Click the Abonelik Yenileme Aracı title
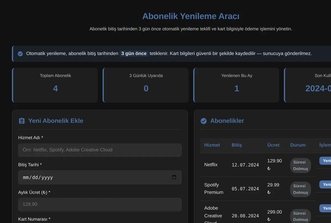 [191, 16]
